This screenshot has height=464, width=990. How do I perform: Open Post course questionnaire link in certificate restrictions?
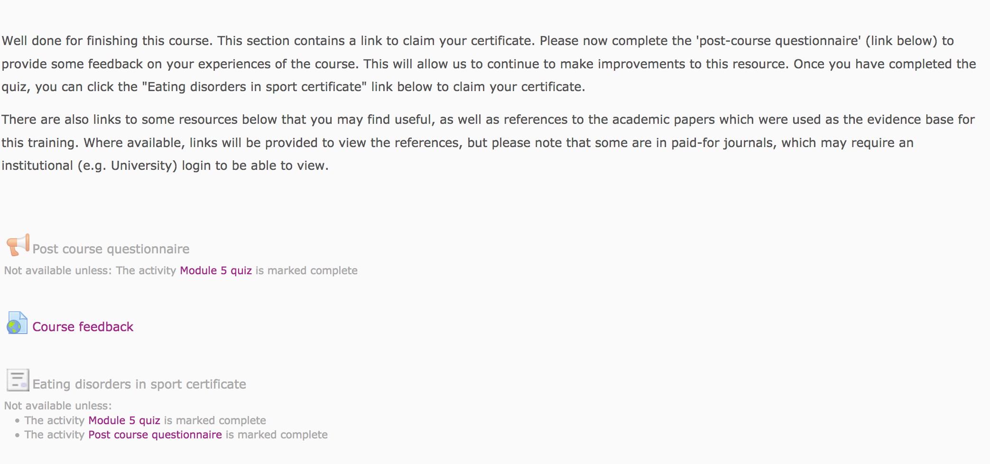[x=155, y=435]
